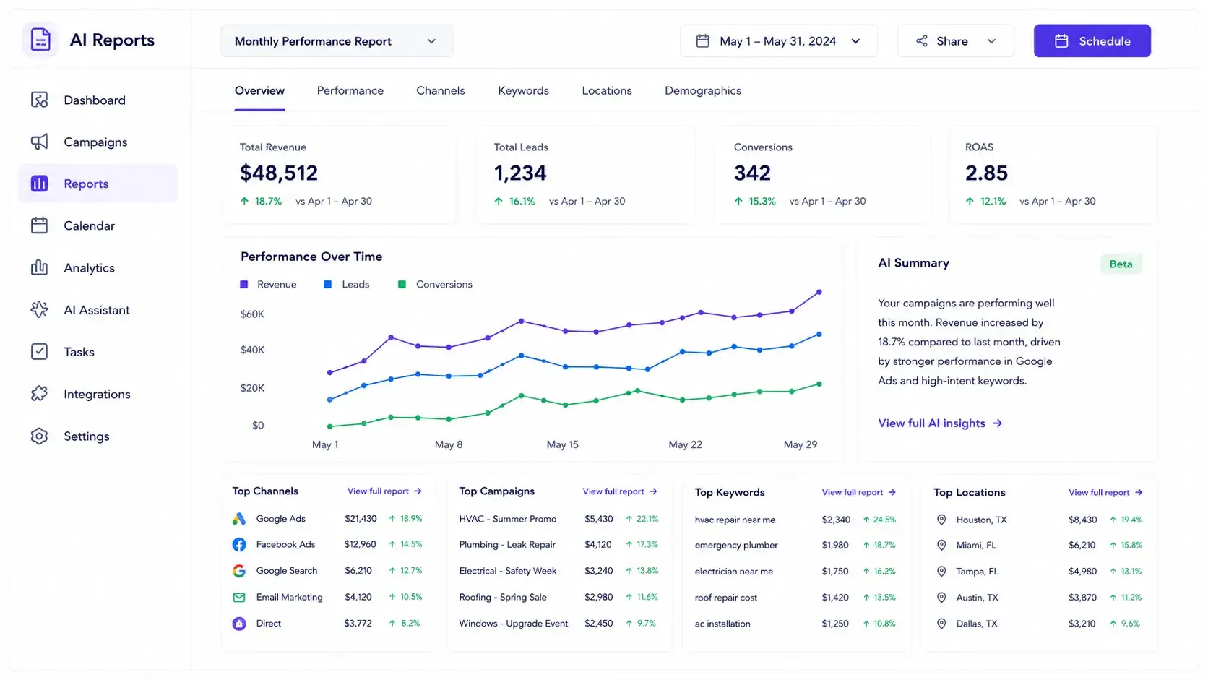Click the Beta badge in AI Summary
The height and width of the screenshot is (680, 1208).
(x=1121, y=264)
